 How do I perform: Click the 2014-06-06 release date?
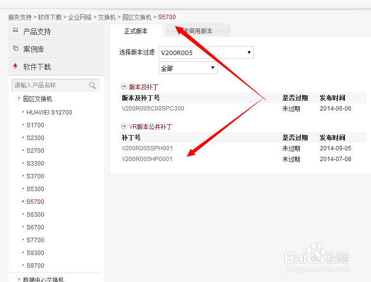click(x=336, y=109)
